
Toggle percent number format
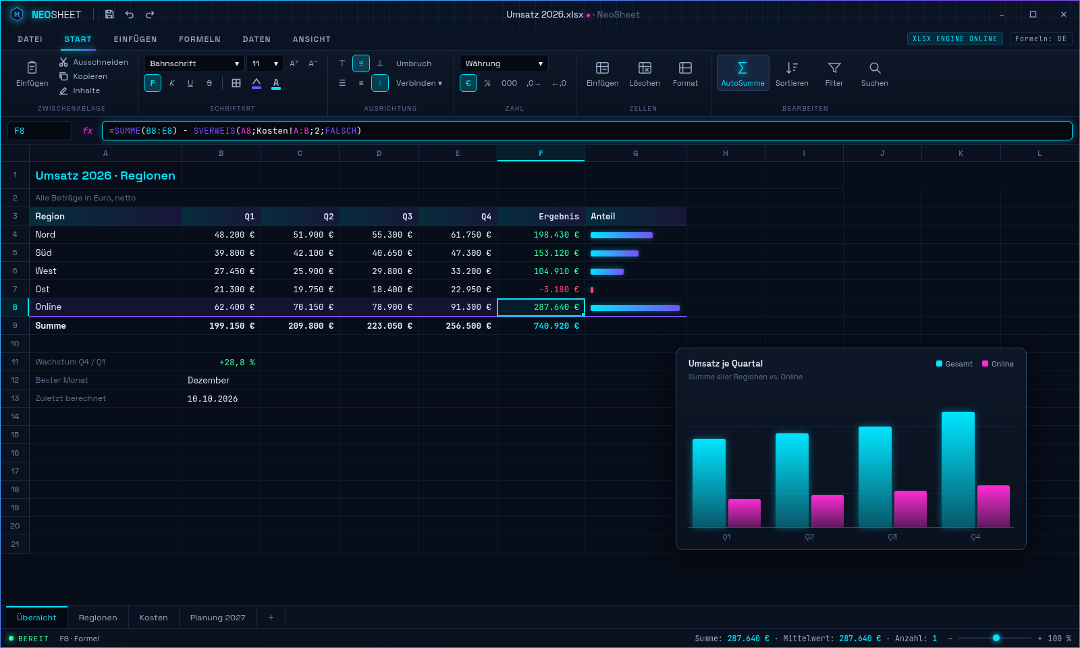(487, 83)
